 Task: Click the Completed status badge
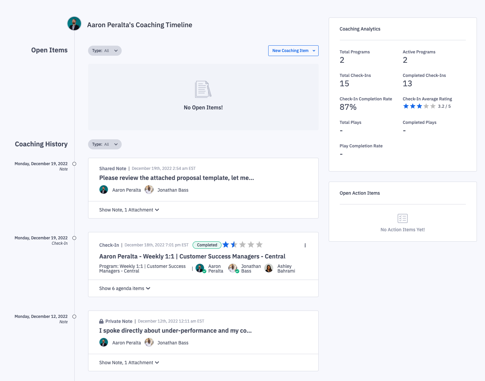[x=207, y=245]
